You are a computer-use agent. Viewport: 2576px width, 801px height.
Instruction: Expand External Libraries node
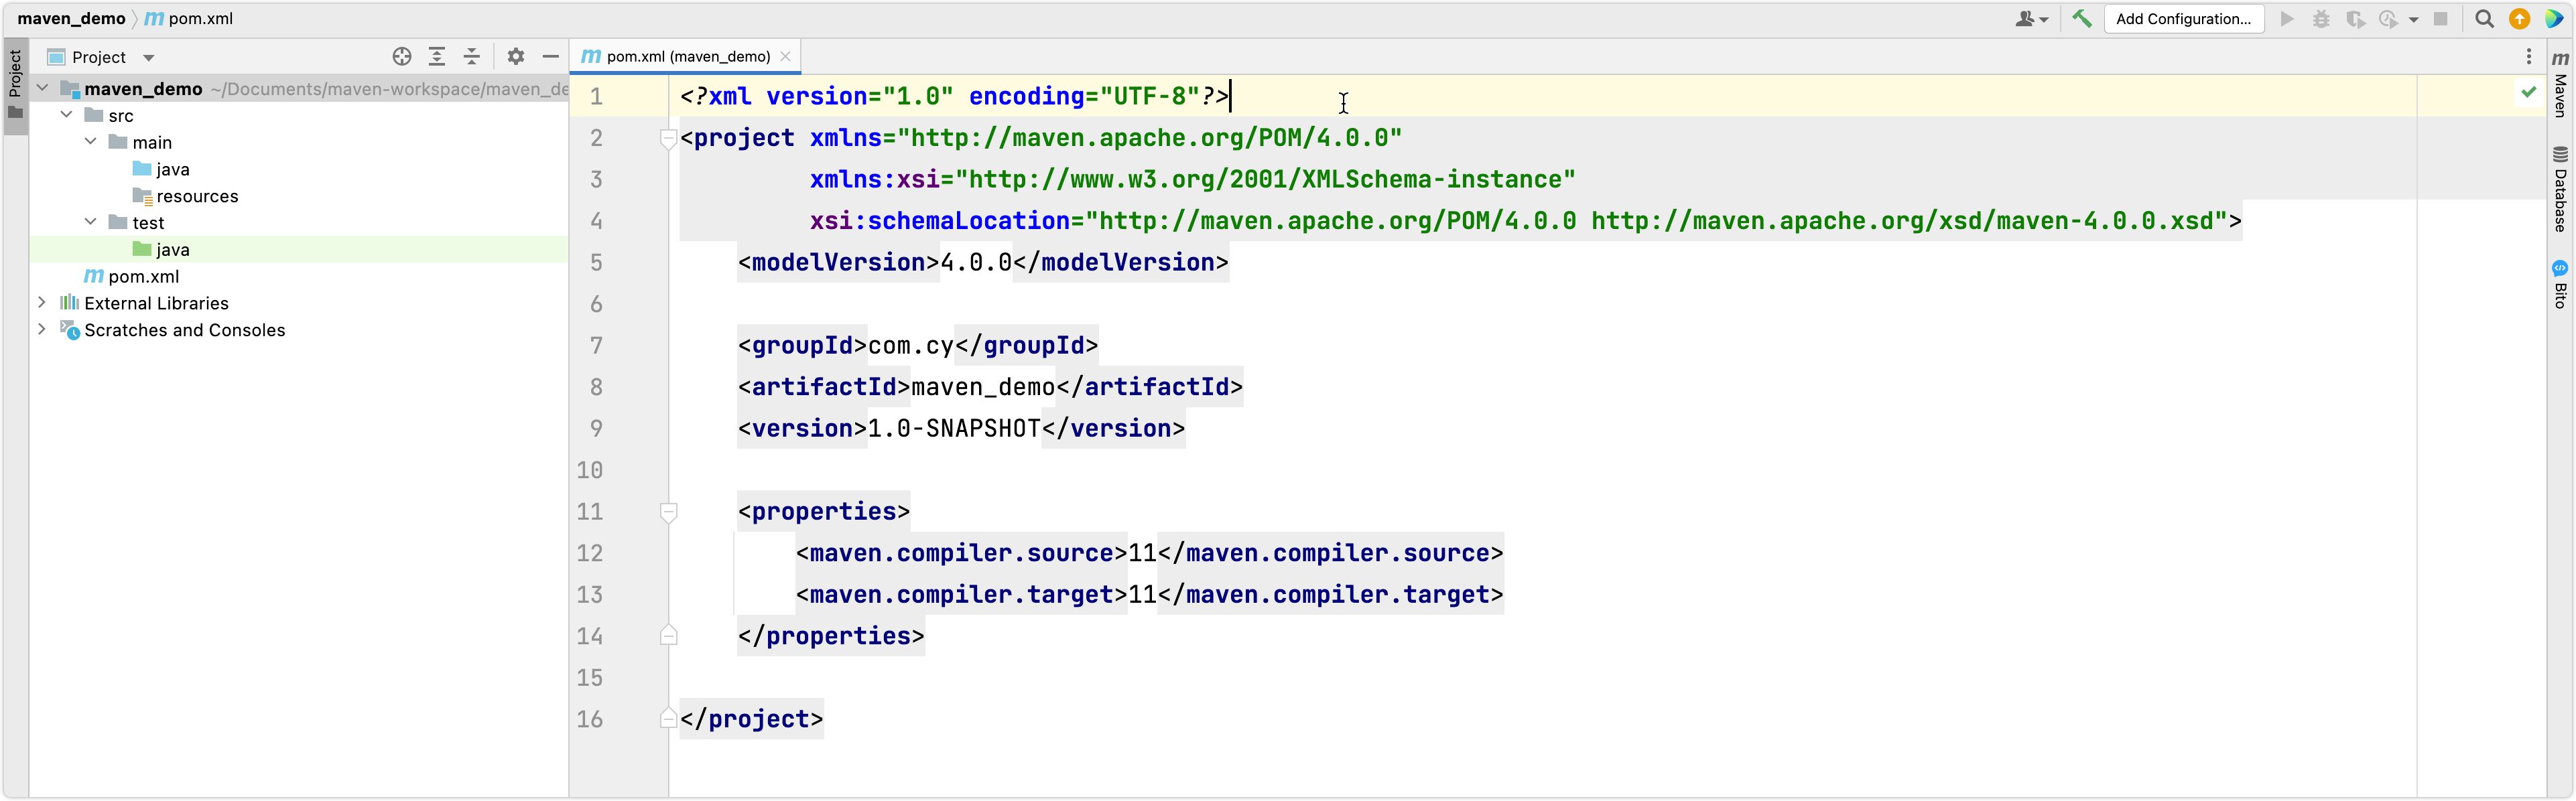42,301
